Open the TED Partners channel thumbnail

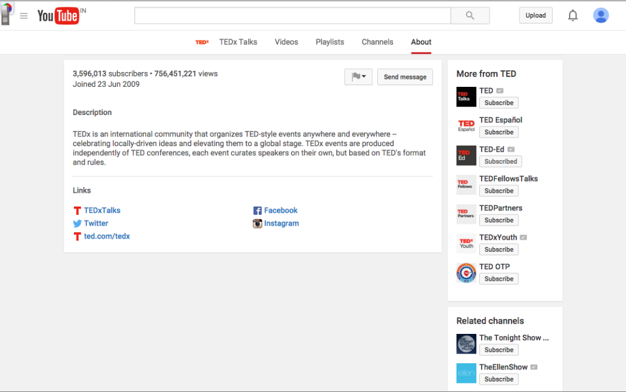[466, 214]
